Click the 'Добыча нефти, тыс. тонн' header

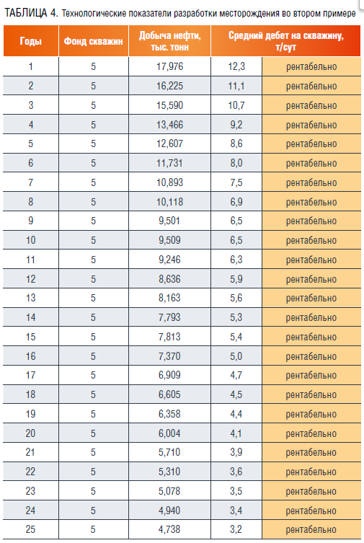(x=169, y=41)
